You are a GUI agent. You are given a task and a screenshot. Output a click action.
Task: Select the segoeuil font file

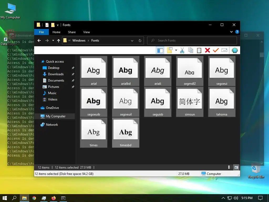[126, 102]
